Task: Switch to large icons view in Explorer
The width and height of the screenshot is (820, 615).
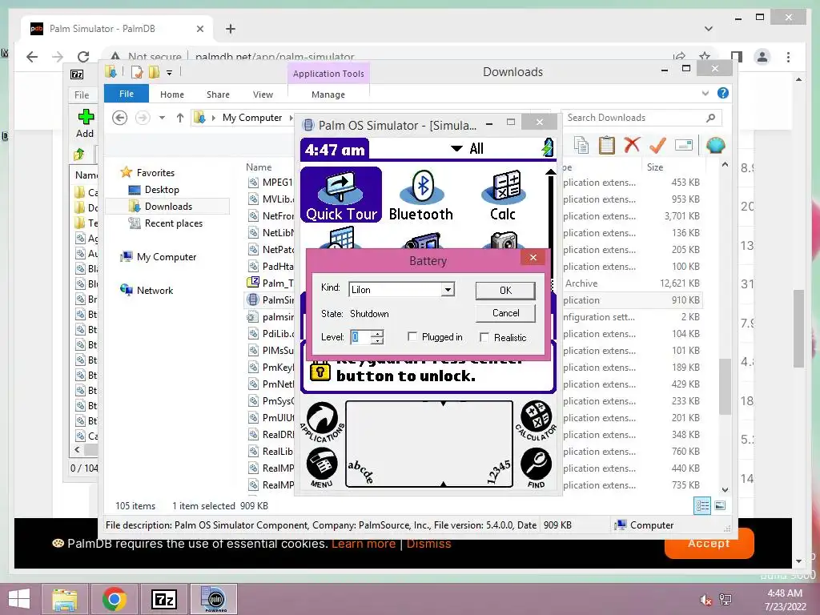Action: [720, 505]
